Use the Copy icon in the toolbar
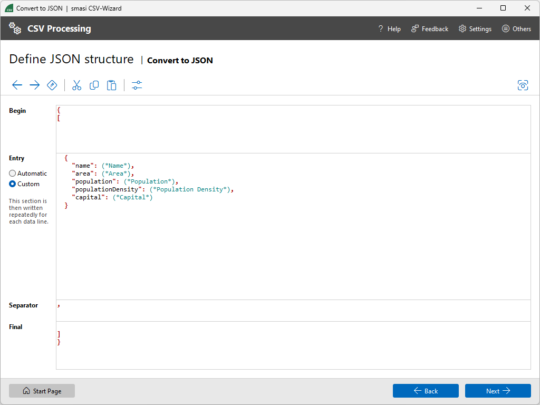 pos(94,85)
